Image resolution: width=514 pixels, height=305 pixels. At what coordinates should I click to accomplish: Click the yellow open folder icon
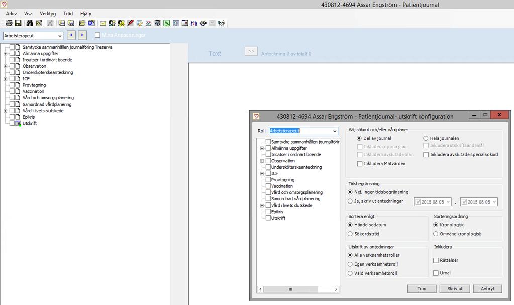tap(82, 23)
